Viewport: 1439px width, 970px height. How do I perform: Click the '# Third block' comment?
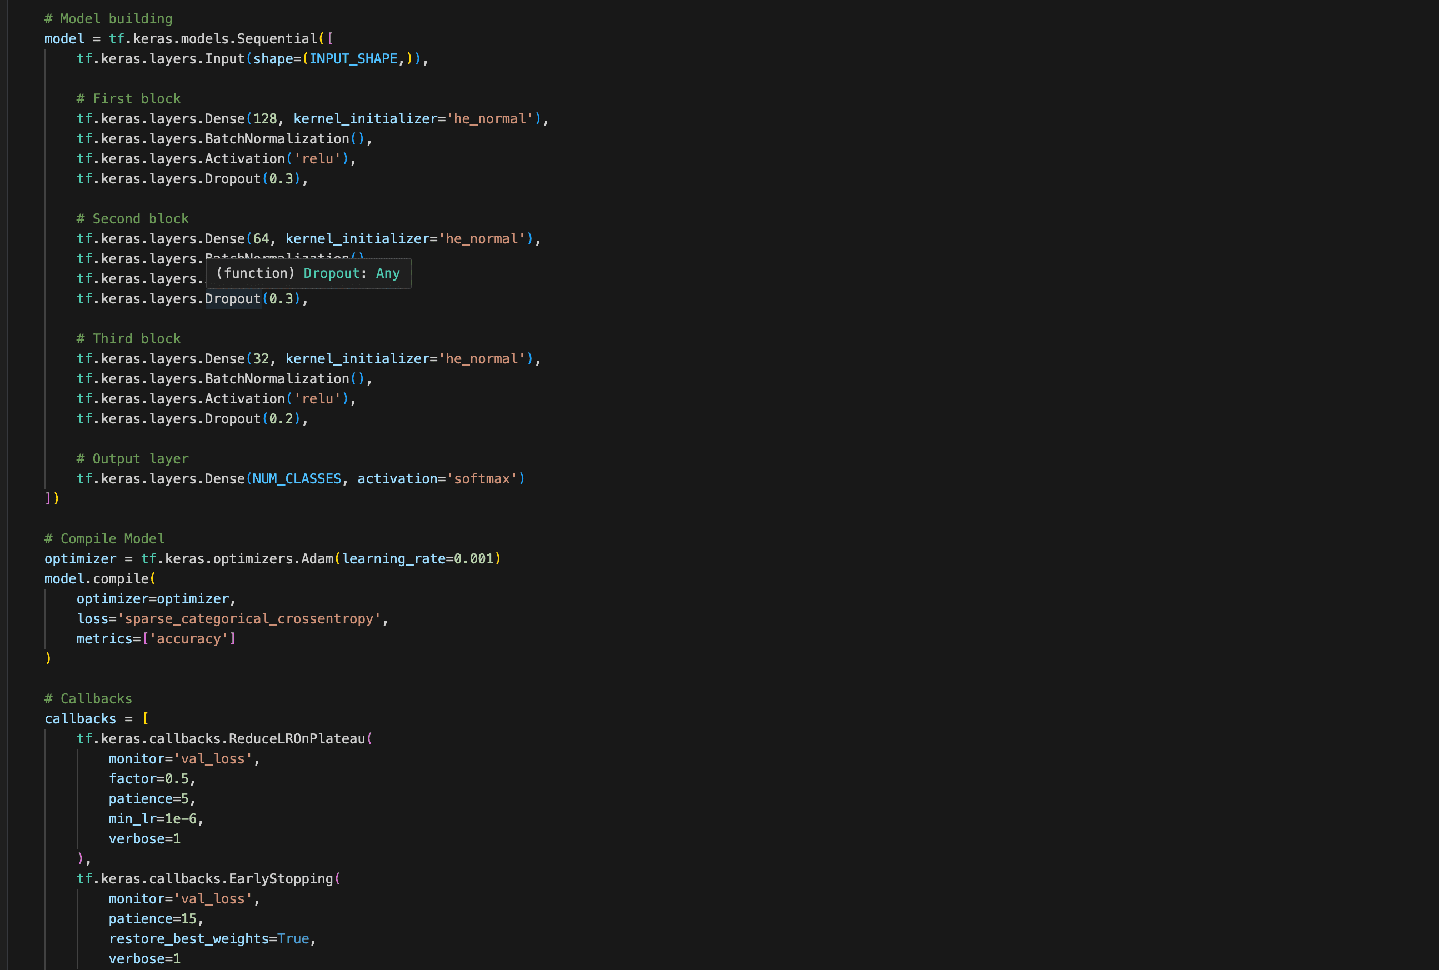pos(129,339)
